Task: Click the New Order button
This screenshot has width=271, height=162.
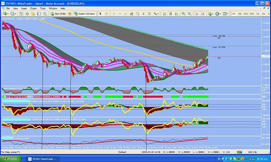Action: pos(58,14)
